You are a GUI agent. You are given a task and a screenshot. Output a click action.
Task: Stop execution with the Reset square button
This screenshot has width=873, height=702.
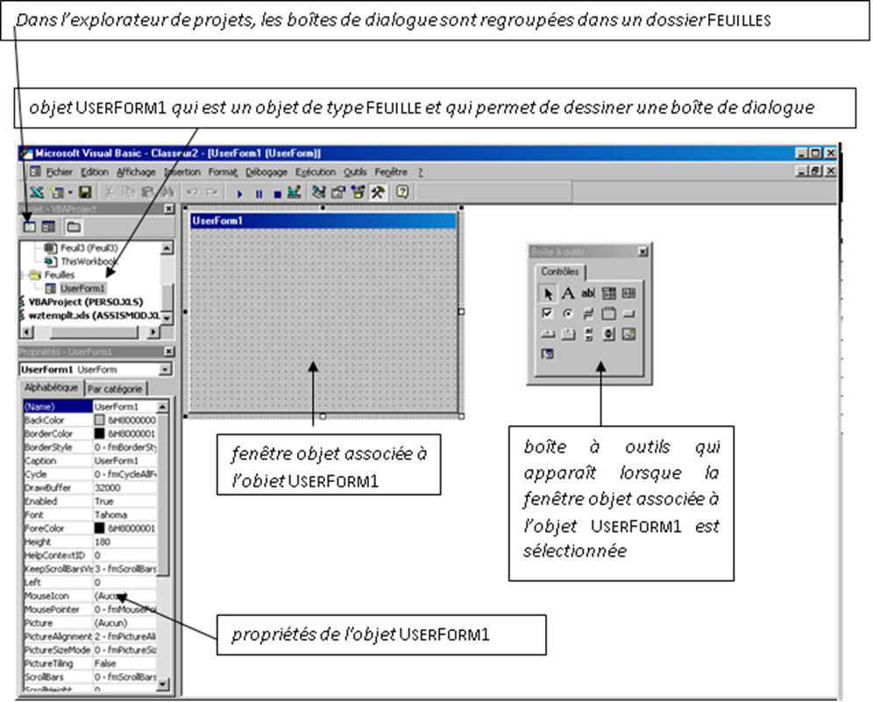coord(277,194)
